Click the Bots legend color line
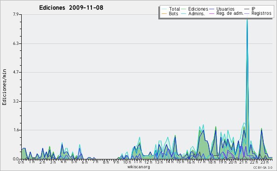The image size is (277, 171). tap(164, 13)
